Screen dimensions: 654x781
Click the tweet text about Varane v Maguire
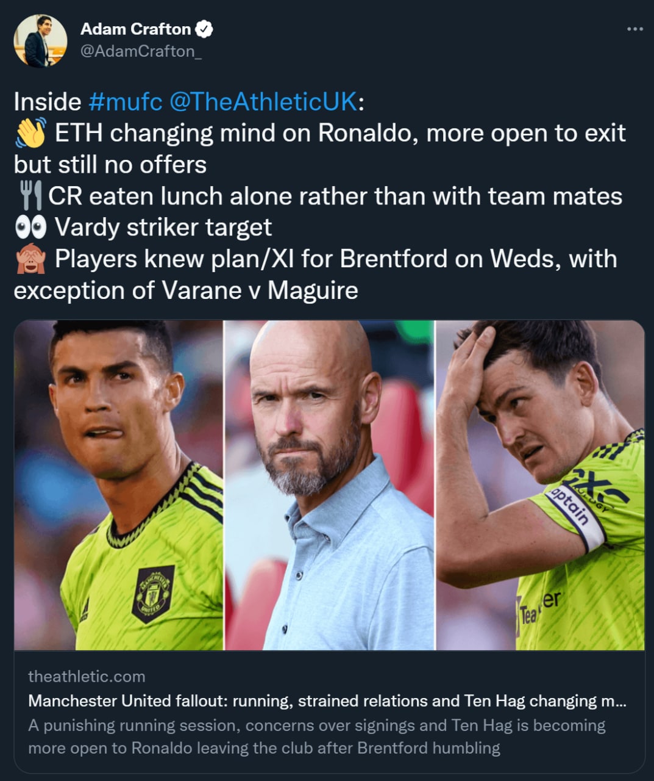[186, 290]
